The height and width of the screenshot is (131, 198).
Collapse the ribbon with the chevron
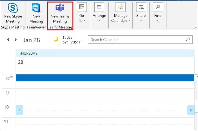pos(196,28)
